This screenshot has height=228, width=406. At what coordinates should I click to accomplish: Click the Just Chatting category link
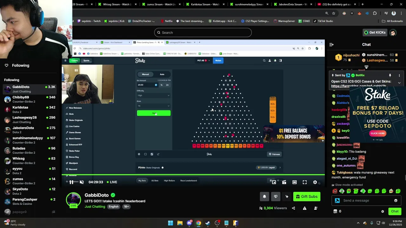[95, 206]
